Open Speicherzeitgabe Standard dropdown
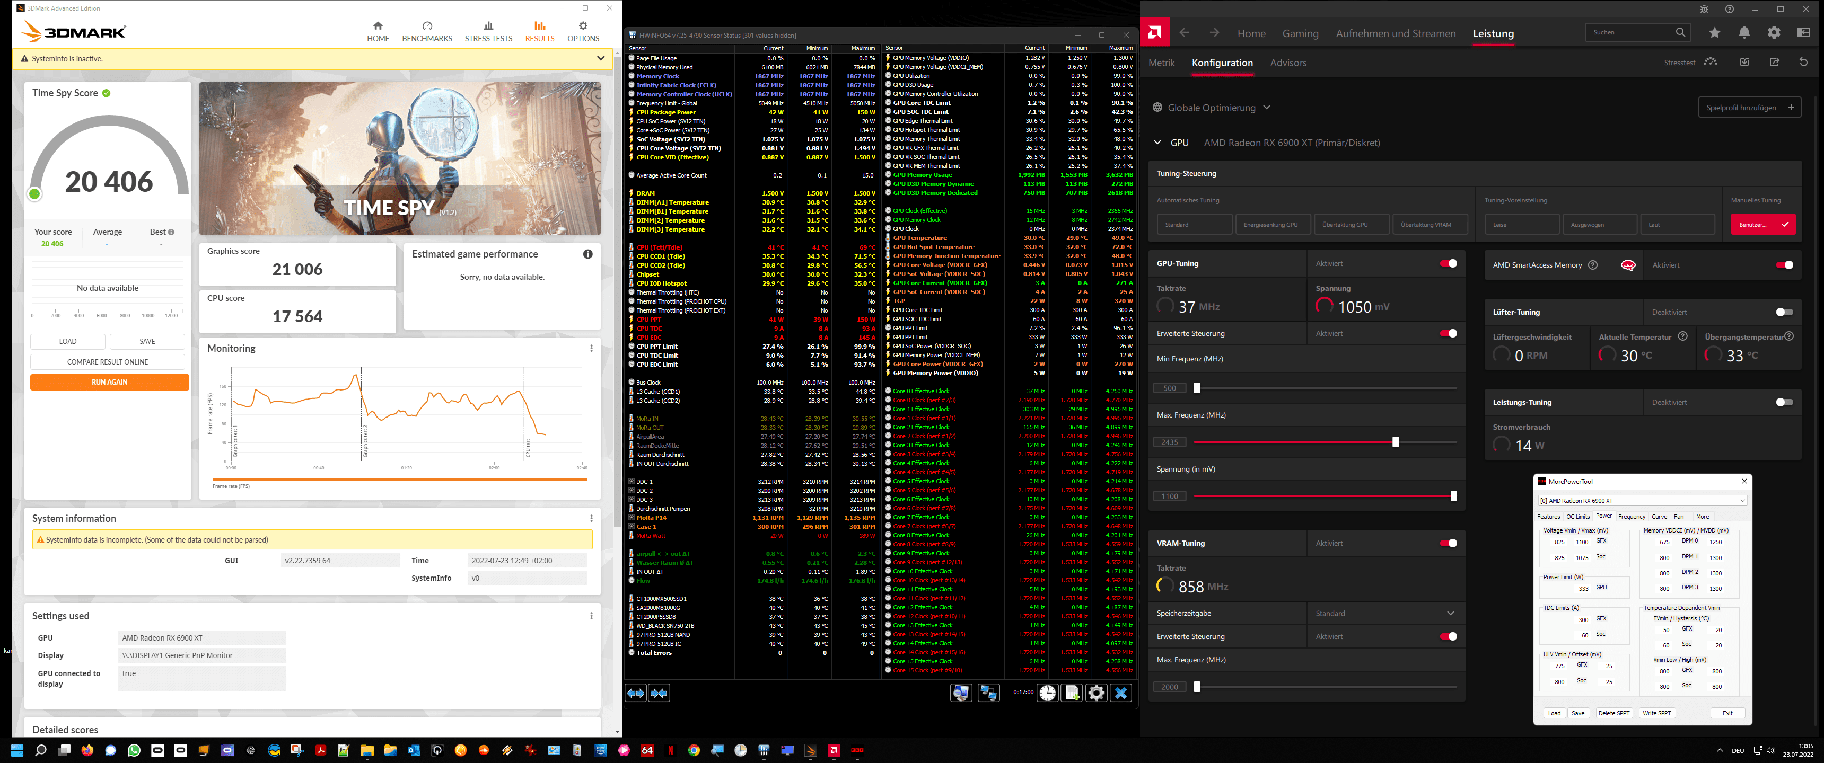Viewport: 1824px width, 763px height. coord(1384,613)
